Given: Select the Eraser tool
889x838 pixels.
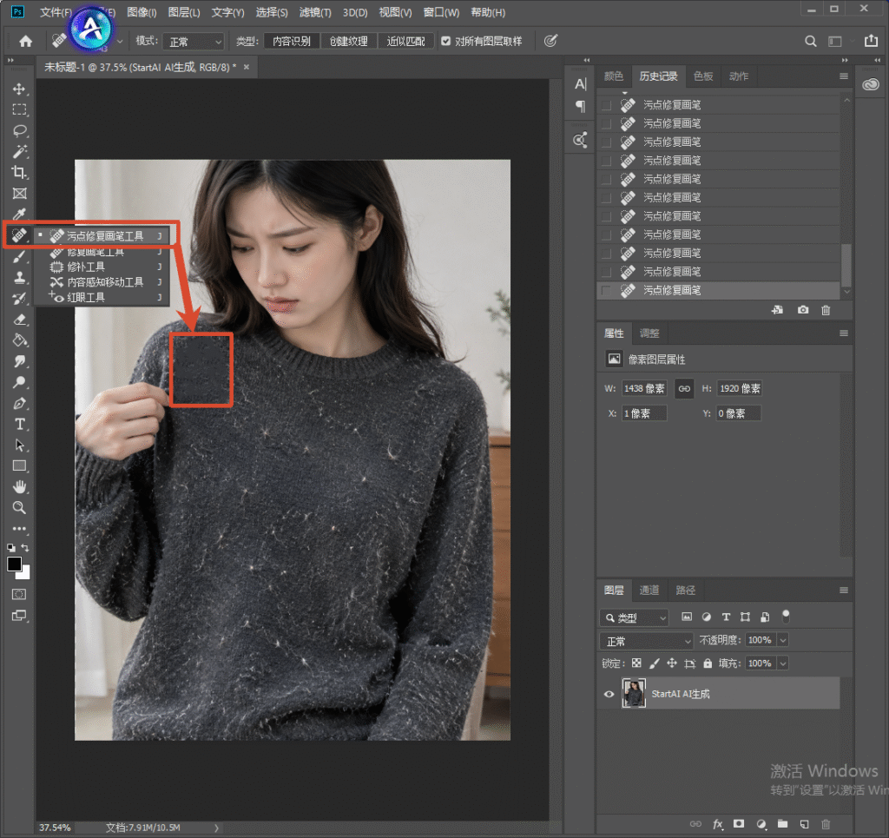Looking at the screenshot, I should [x=20, y=320].
